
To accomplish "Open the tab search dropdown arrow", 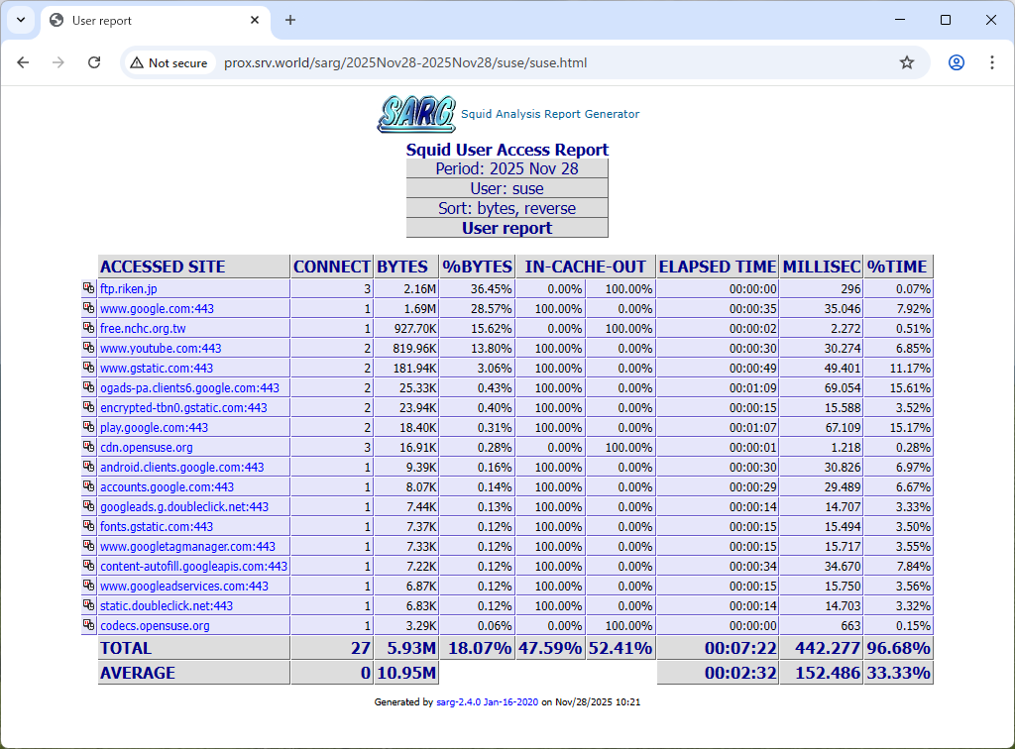I will point(20,20).
